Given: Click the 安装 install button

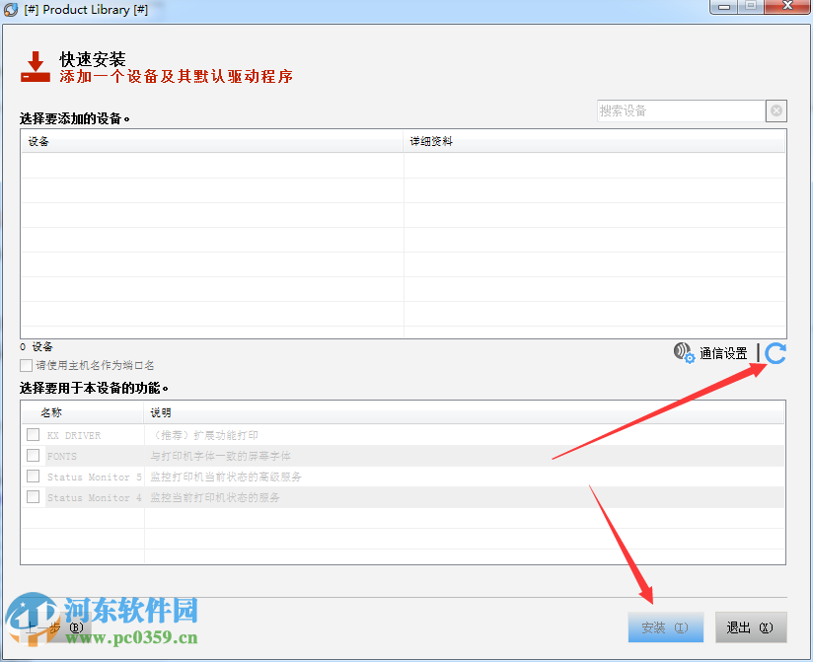Looking at the screenshot, I should (x=665, y=626).
